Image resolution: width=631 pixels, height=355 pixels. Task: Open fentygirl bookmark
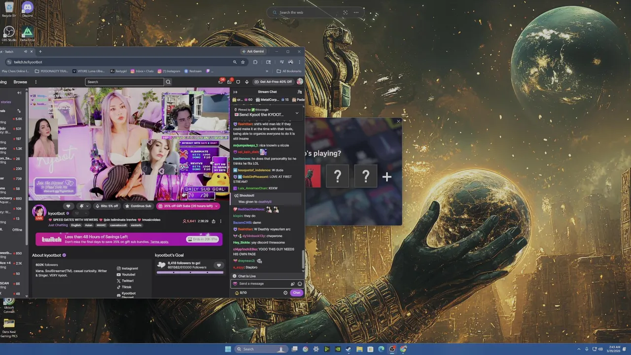coord(118,71)
